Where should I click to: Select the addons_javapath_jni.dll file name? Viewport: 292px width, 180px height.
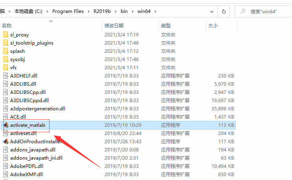point(36,158)
